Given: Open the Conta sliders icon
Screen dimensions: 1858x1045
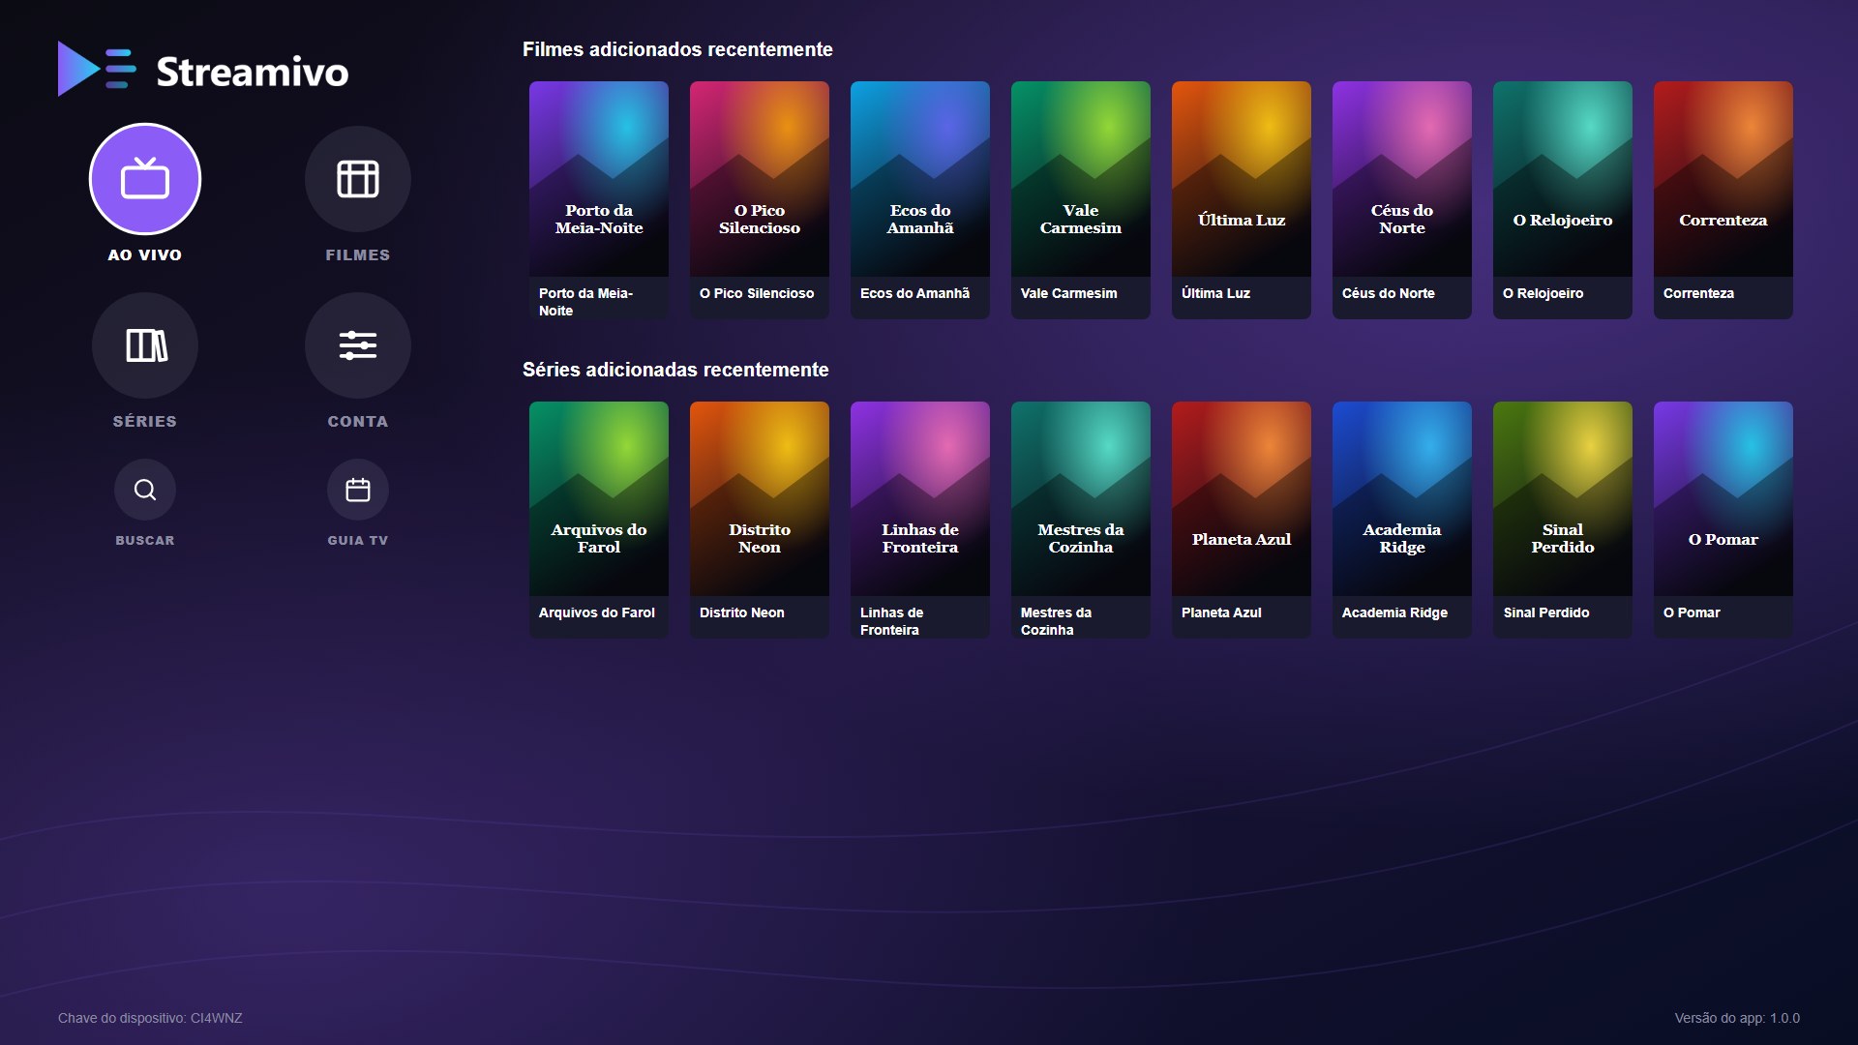Looking at the screenshot, I should click(x=358, y=345).
